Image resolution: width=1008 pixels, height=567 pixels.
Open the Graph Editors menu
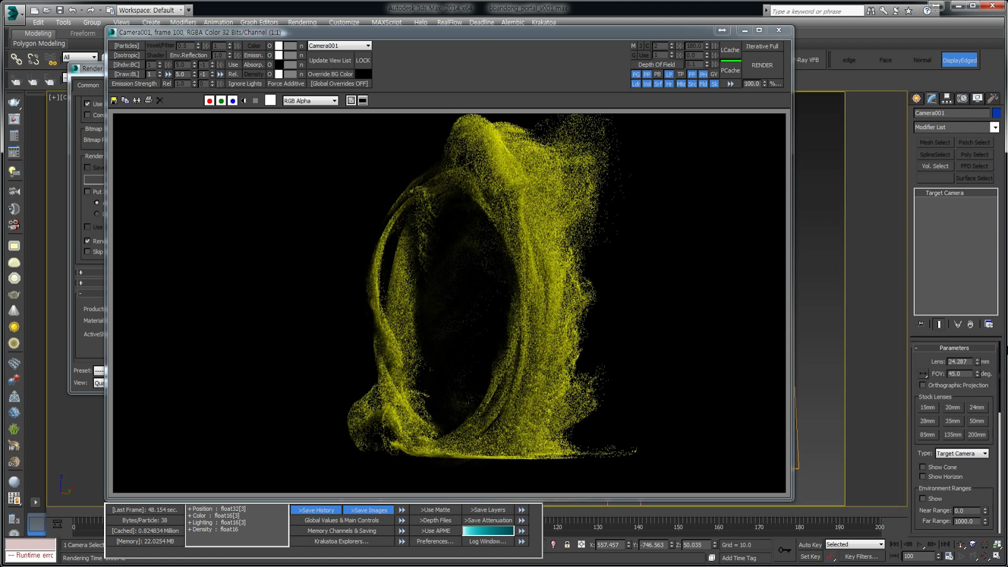pos(259,22)
